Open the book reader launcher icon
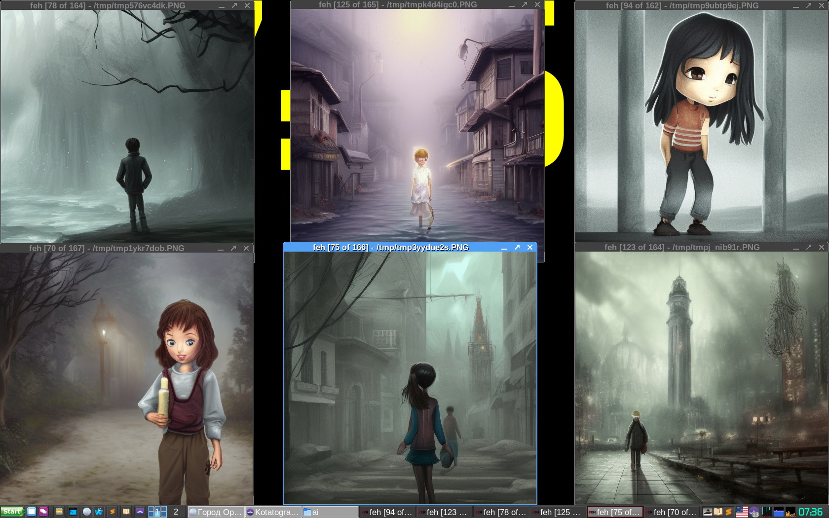Screen dimensions: 829x518 (x=126, y=512)
